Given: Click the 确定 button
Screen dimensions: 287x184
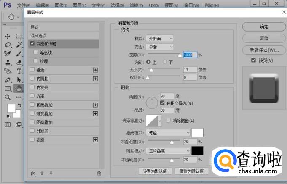Looking at the screenshot, I should tap(264, 26).
